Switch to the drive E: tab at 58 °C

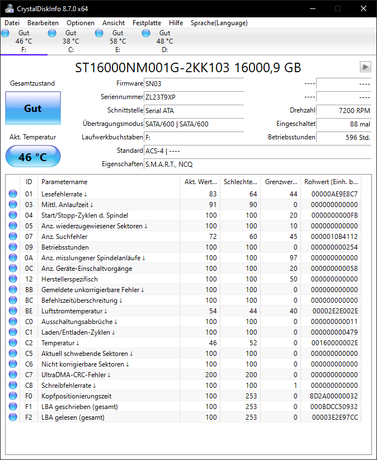[x=118, y=41]
